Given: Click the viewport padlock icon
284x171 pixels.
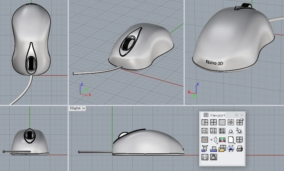Looking at the screenshot, I should pos(214,157).
